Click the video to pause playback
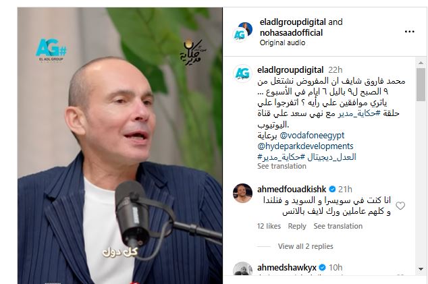This screenshot has width=428, height=284. pyautogui.click(x=120, y=146)
